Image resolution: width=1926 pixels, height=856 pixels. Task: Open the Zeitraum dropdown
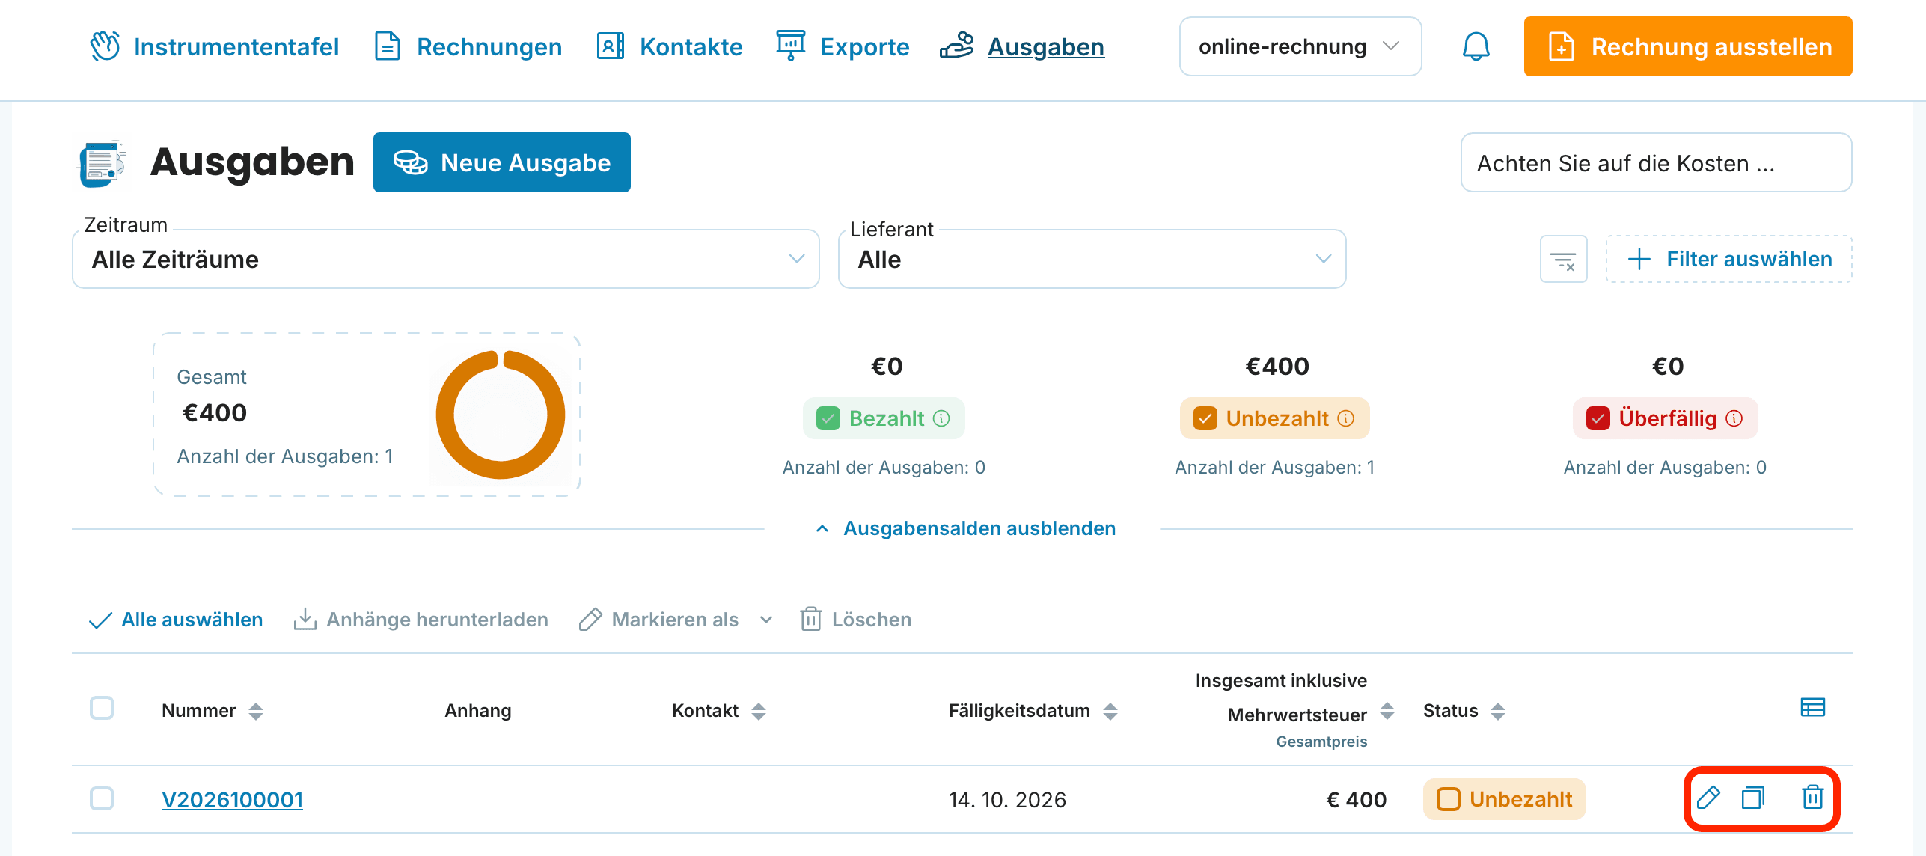point(446,259)
